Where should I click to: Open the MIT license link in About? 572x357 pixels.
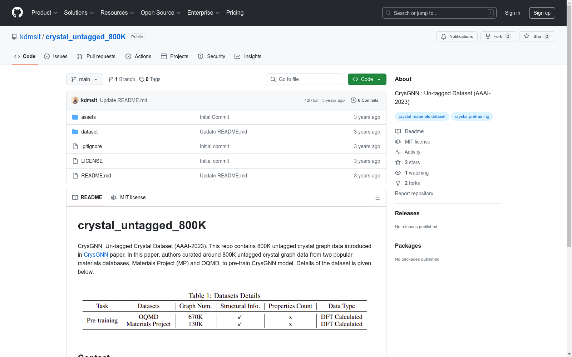coord(413,142)
